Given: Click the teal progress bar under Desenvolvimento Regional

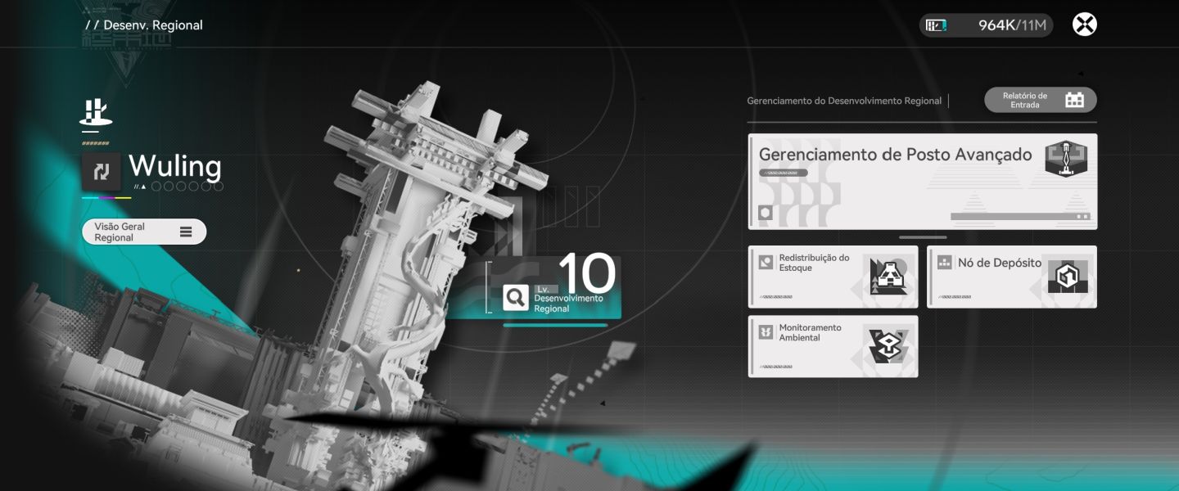Looking at the screenshot, I should (x=555, y=325).
